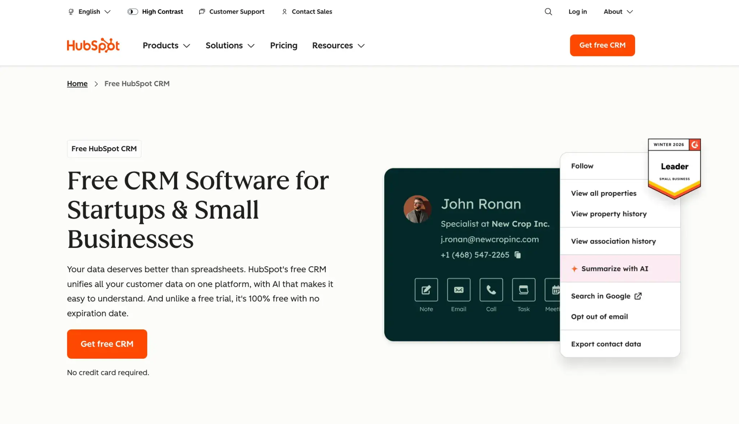Click 'No credit card required.' text
This screenshot has width=739, height=424.
[108, 372]
